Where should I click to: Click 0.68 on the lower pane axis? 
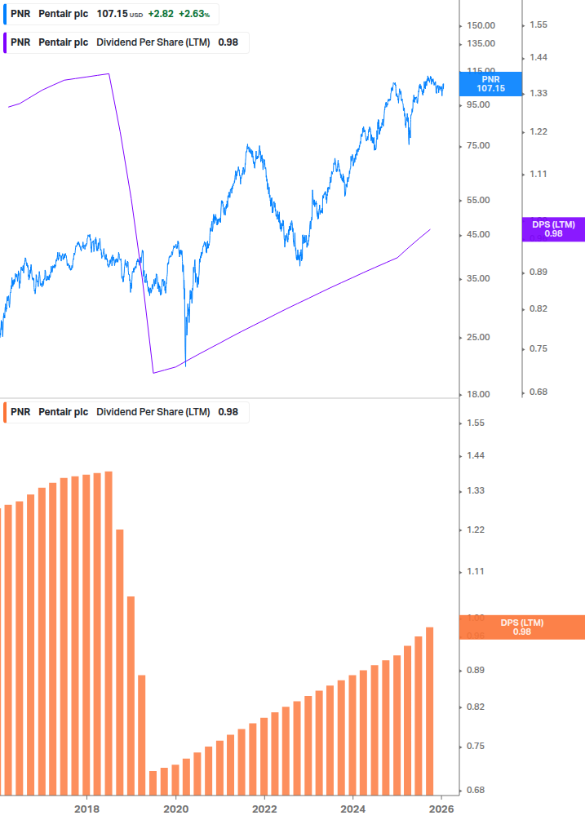(x=475, y=790)
